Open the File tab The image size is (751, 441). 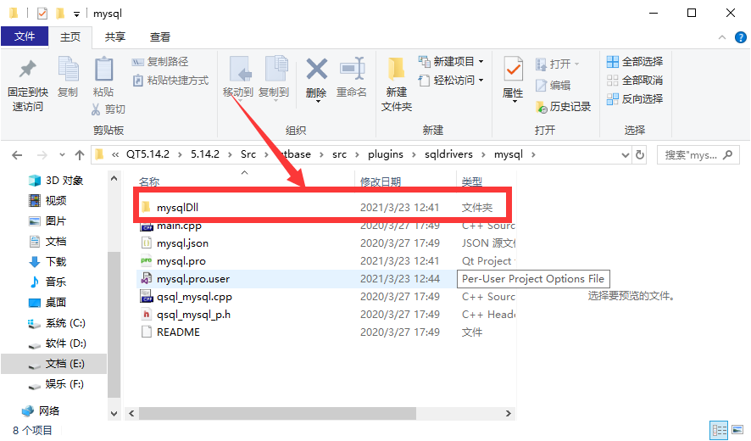click(x=25, y=36)
